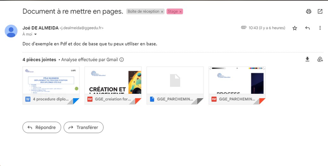Screen dimensions: 328x166
Task: Click the paperclip attachment indicator icon
Action: tap(244, 27)
